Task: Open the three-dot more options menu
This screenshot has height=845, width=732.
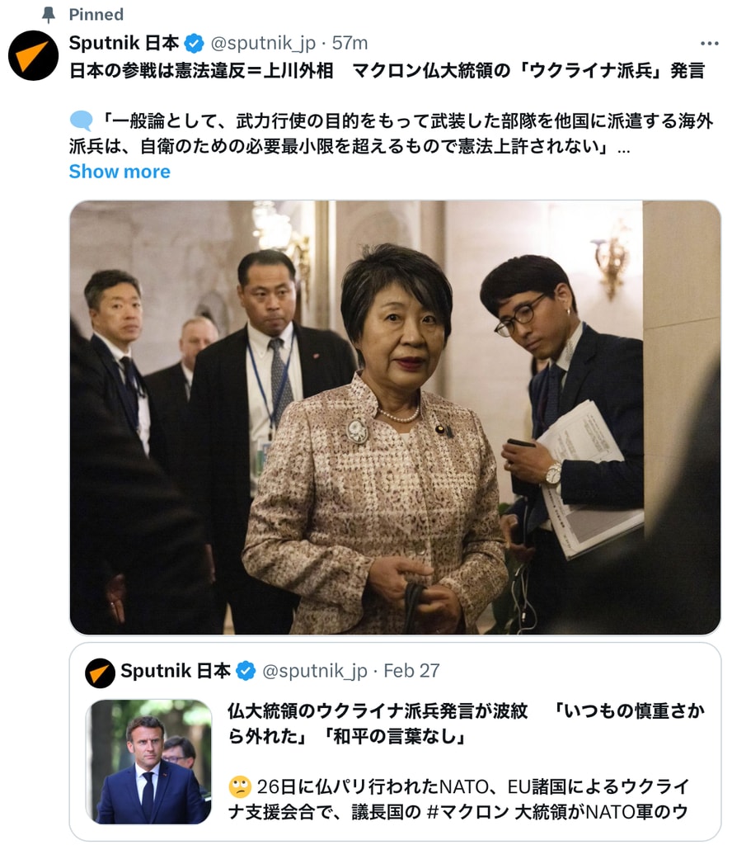Action: [x=710, y=44]
